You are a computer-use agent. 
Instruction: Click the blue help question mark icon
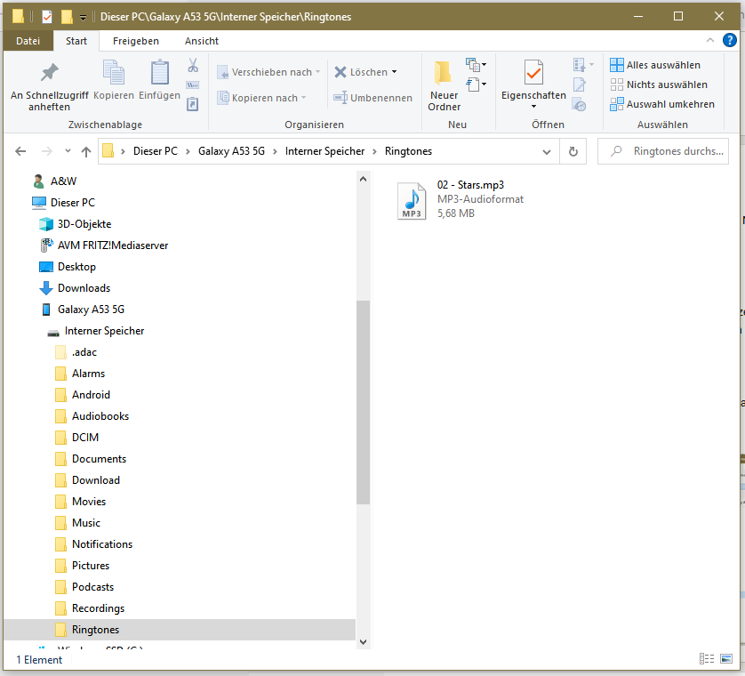[729, 40]
